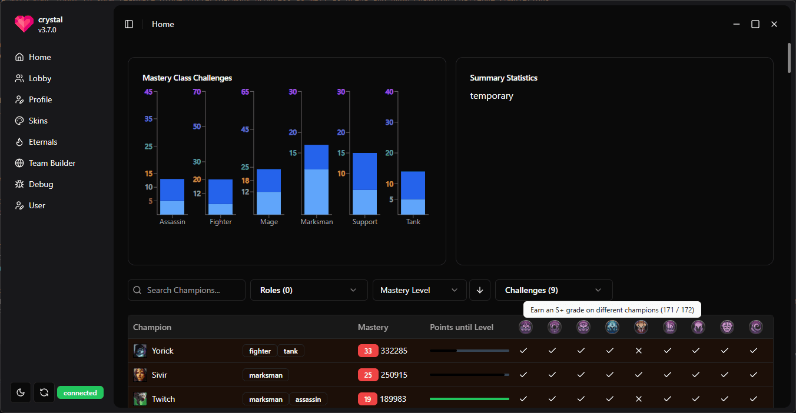Click the refresh icon next to connected badge
Viewport: 796px width, 413px height.
coord(44,392)
